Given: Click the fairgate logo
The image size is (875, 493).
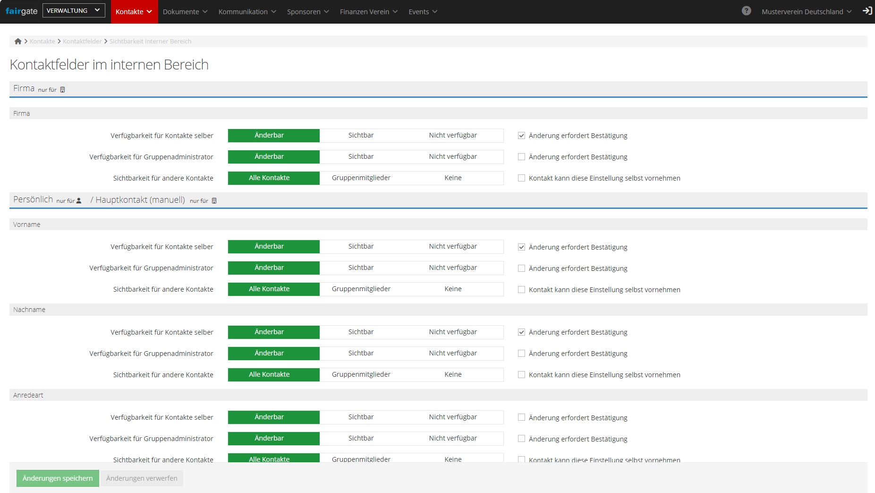Looking at the screenshot, I should (21, 11).
